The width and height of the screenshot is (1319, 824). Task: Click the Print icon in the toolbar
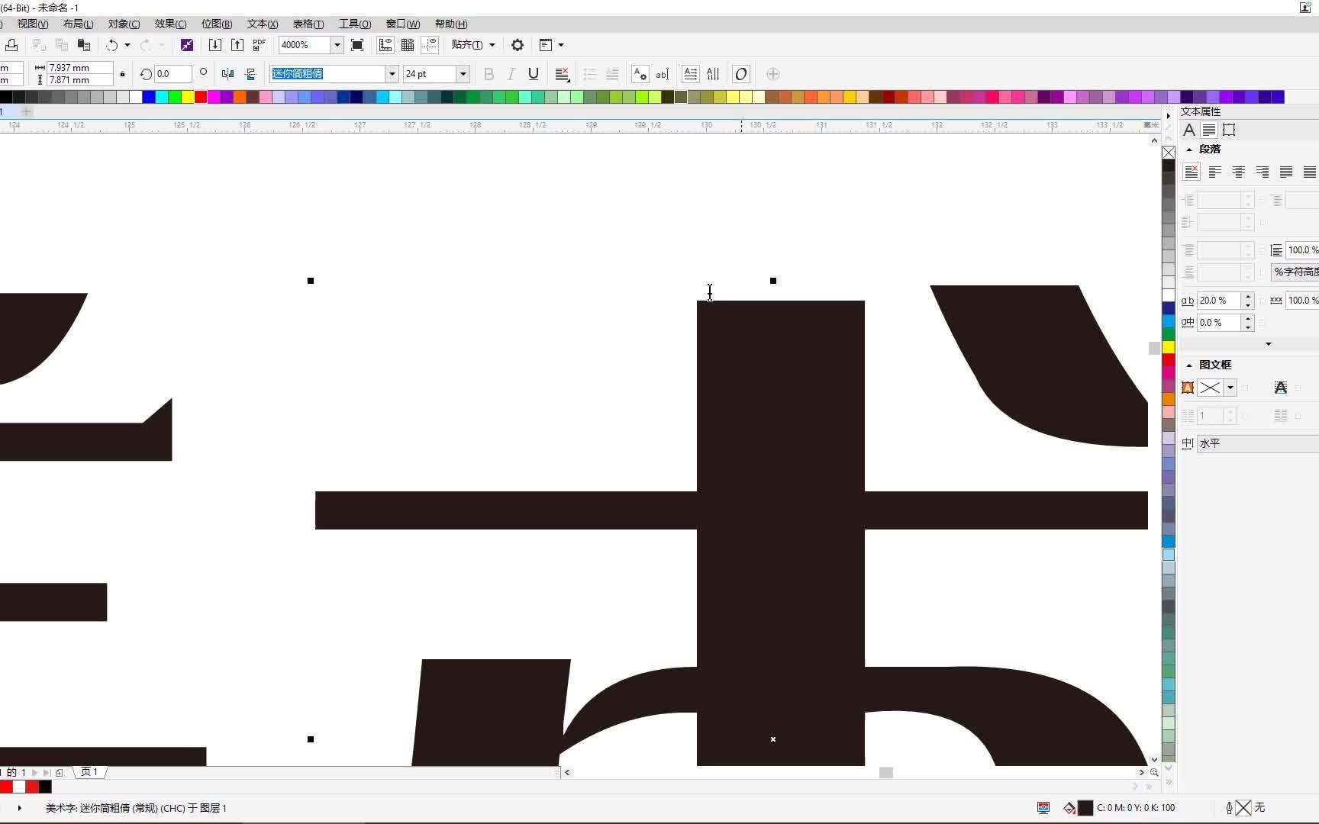click(11, 45)
